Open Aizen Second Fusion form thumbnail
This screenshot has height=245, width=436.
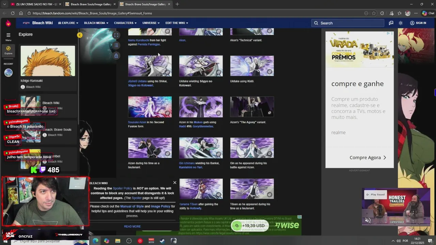pos(150,107)
